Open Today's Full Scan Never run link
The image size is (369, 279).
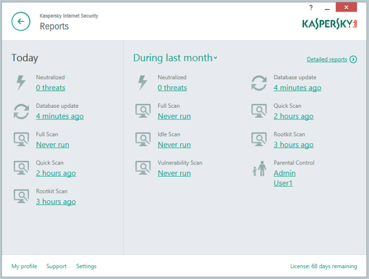click(53, 145)
